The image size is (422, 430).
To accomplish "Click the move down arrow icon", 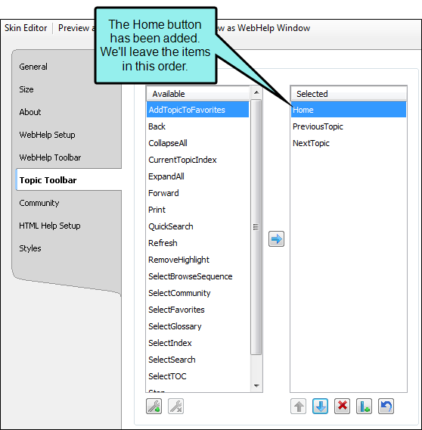I will pyautogui.click(x=321, y=406).
